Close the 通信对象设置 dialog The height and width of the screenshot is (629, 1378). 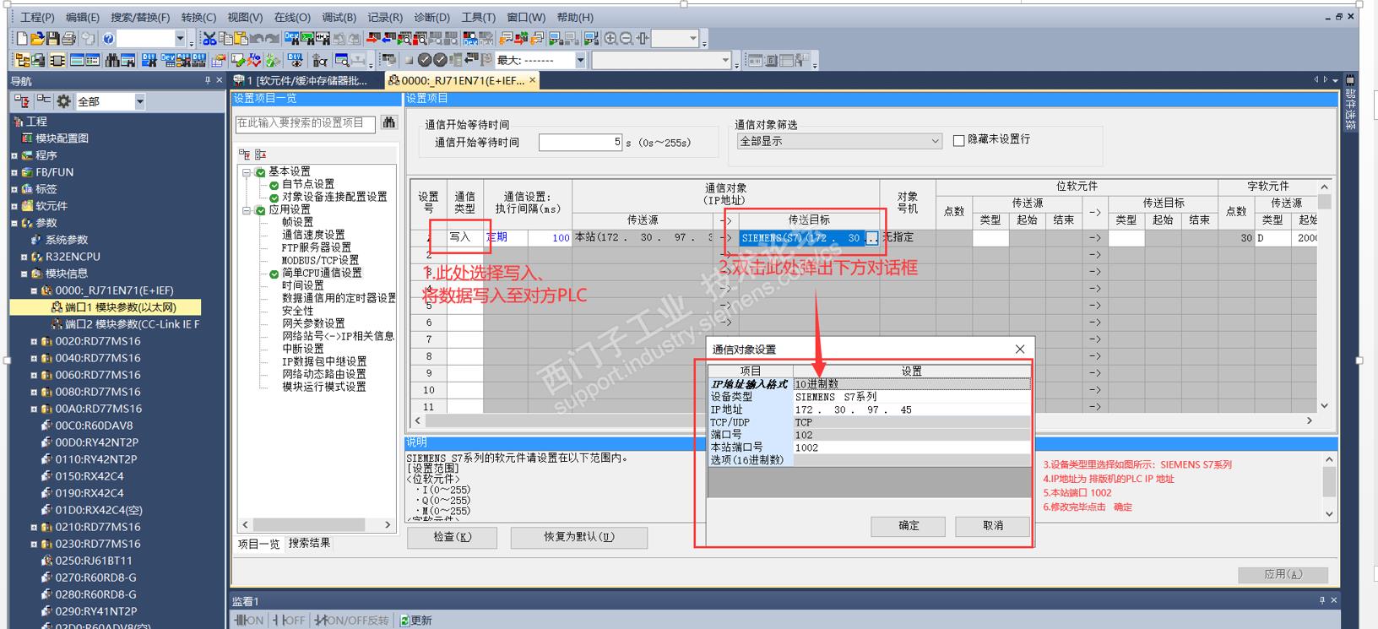pyautogui.click(x=1020, y=349)
